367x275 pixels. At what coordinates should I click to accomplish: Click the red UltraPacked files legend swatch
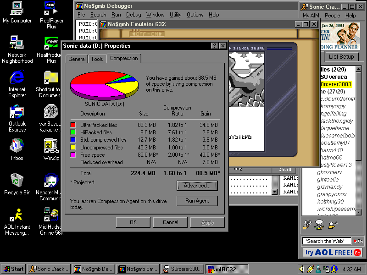point(72,125)
